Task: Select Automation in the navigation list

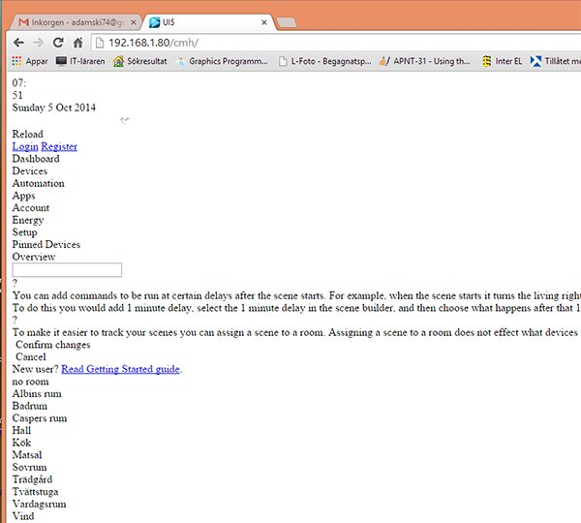Action: tap(38, 183)
